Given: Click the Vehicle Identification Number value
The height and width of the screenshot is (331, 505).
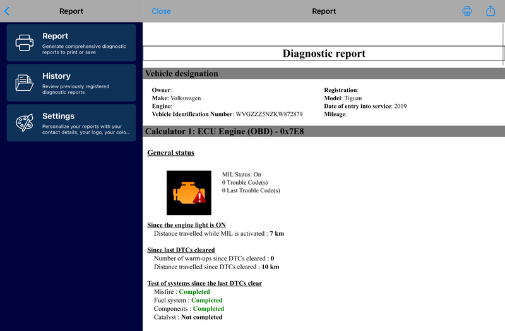Looking at the screenshot, I should click(268, 114).
